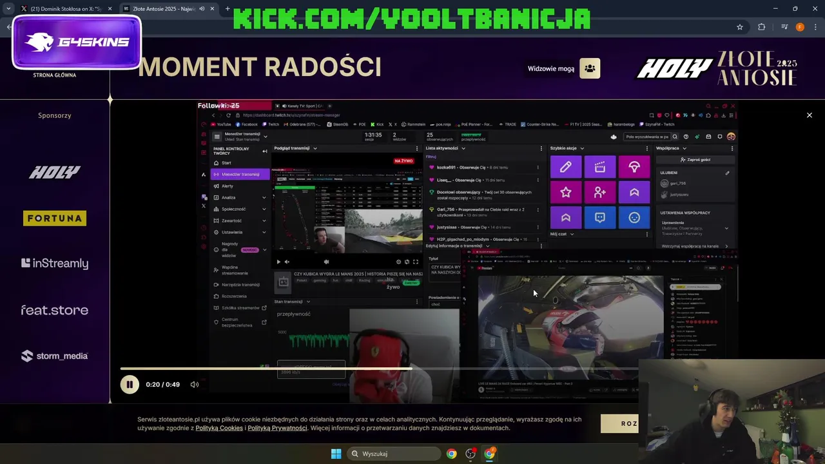Bookmark this page with the star icon
This screenshot has height=464, width=825.
point(740,27)
